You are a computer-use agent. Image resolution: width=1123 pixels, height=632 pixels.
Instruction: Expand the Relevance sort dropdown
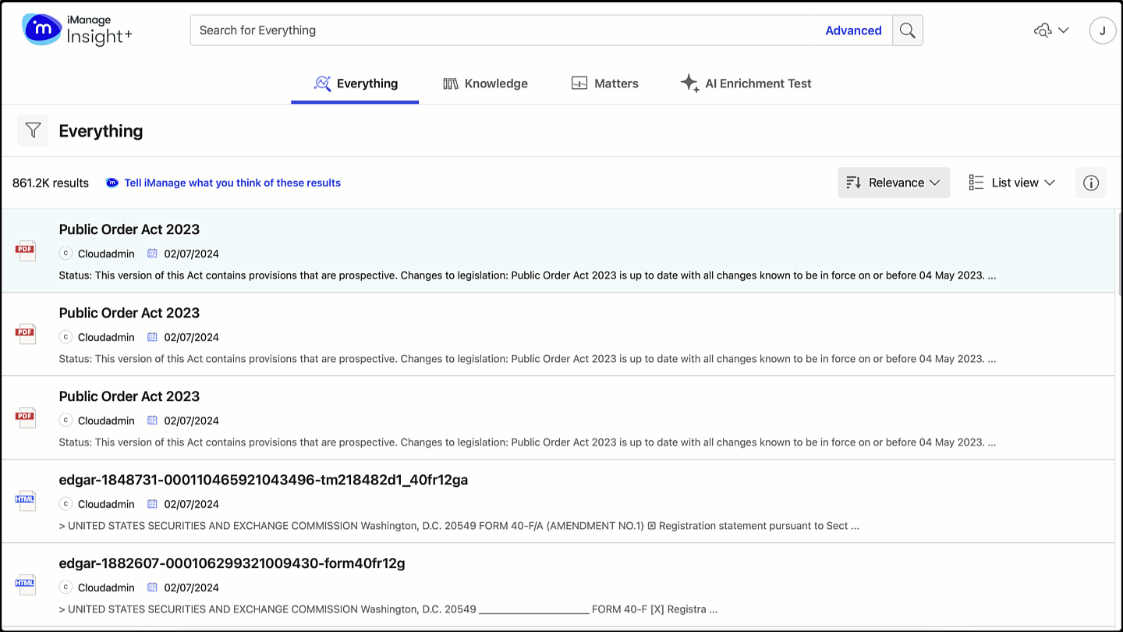(x=894, y=183)
